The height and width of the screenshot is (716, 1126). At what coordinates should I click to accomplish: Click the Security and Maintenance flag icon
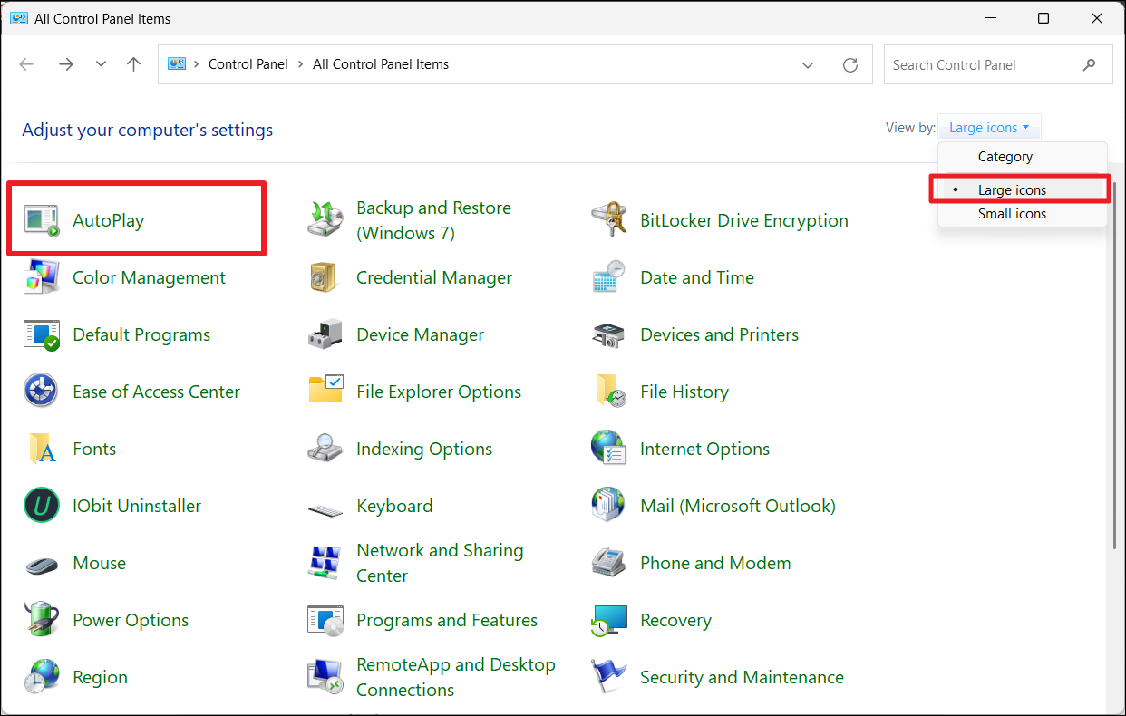coord(608,677)
